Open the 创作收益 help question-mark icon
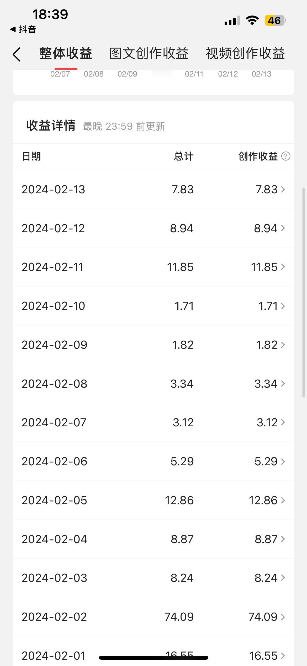The width and height of the screenshot is (307, 666). click(286, 156)
